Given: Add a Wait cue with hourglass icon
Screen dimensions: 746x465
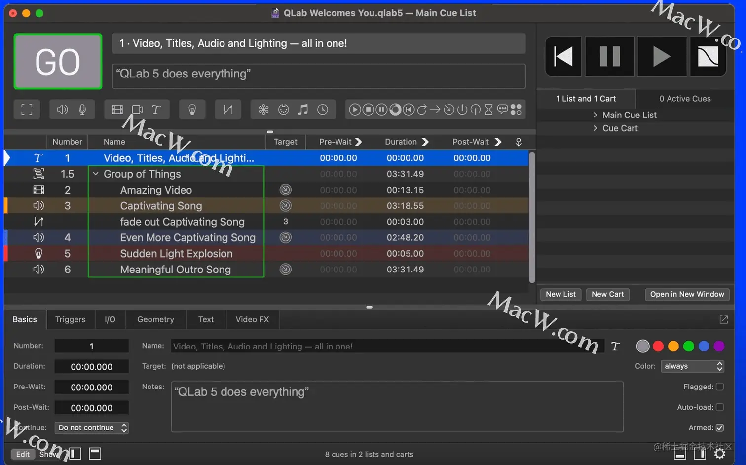Looking at the screenshot, I should tap(489, 110).
